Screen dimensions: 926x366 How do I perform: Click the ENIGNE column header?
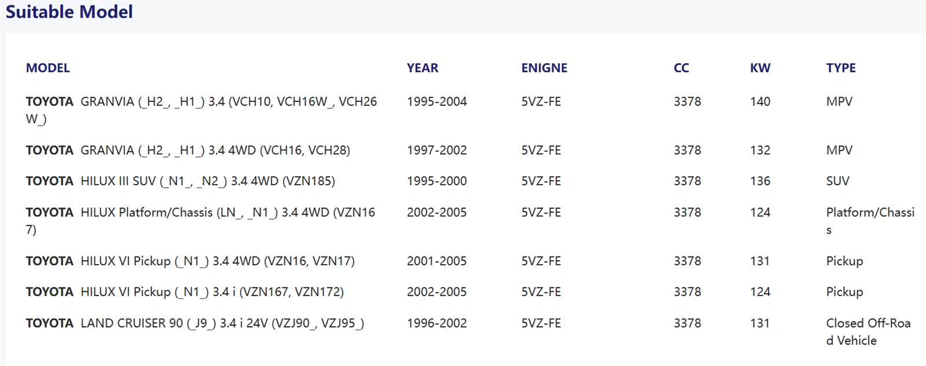(544, 68)
